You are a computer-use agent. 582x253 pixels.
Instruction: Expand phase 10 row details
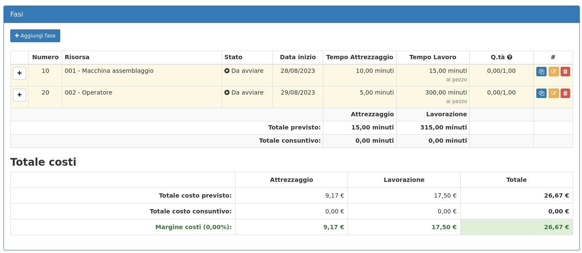[x=19, y=73]
